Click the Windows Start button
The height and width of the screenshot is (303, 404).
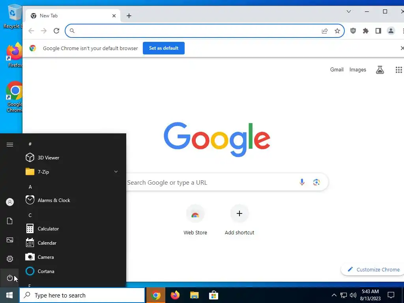click(x=9, y=295)
